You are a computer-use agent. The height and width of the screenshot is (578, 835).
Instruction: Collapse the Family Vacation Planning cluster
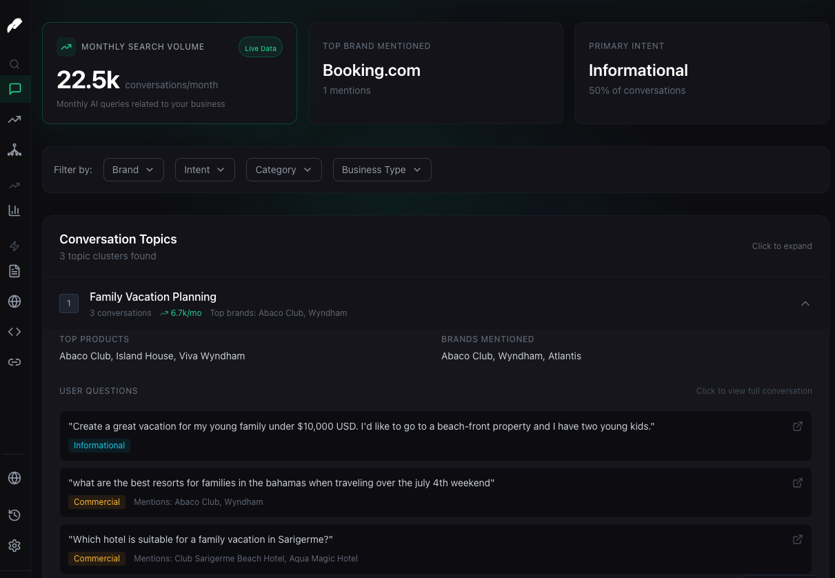[x=805, y=303]
